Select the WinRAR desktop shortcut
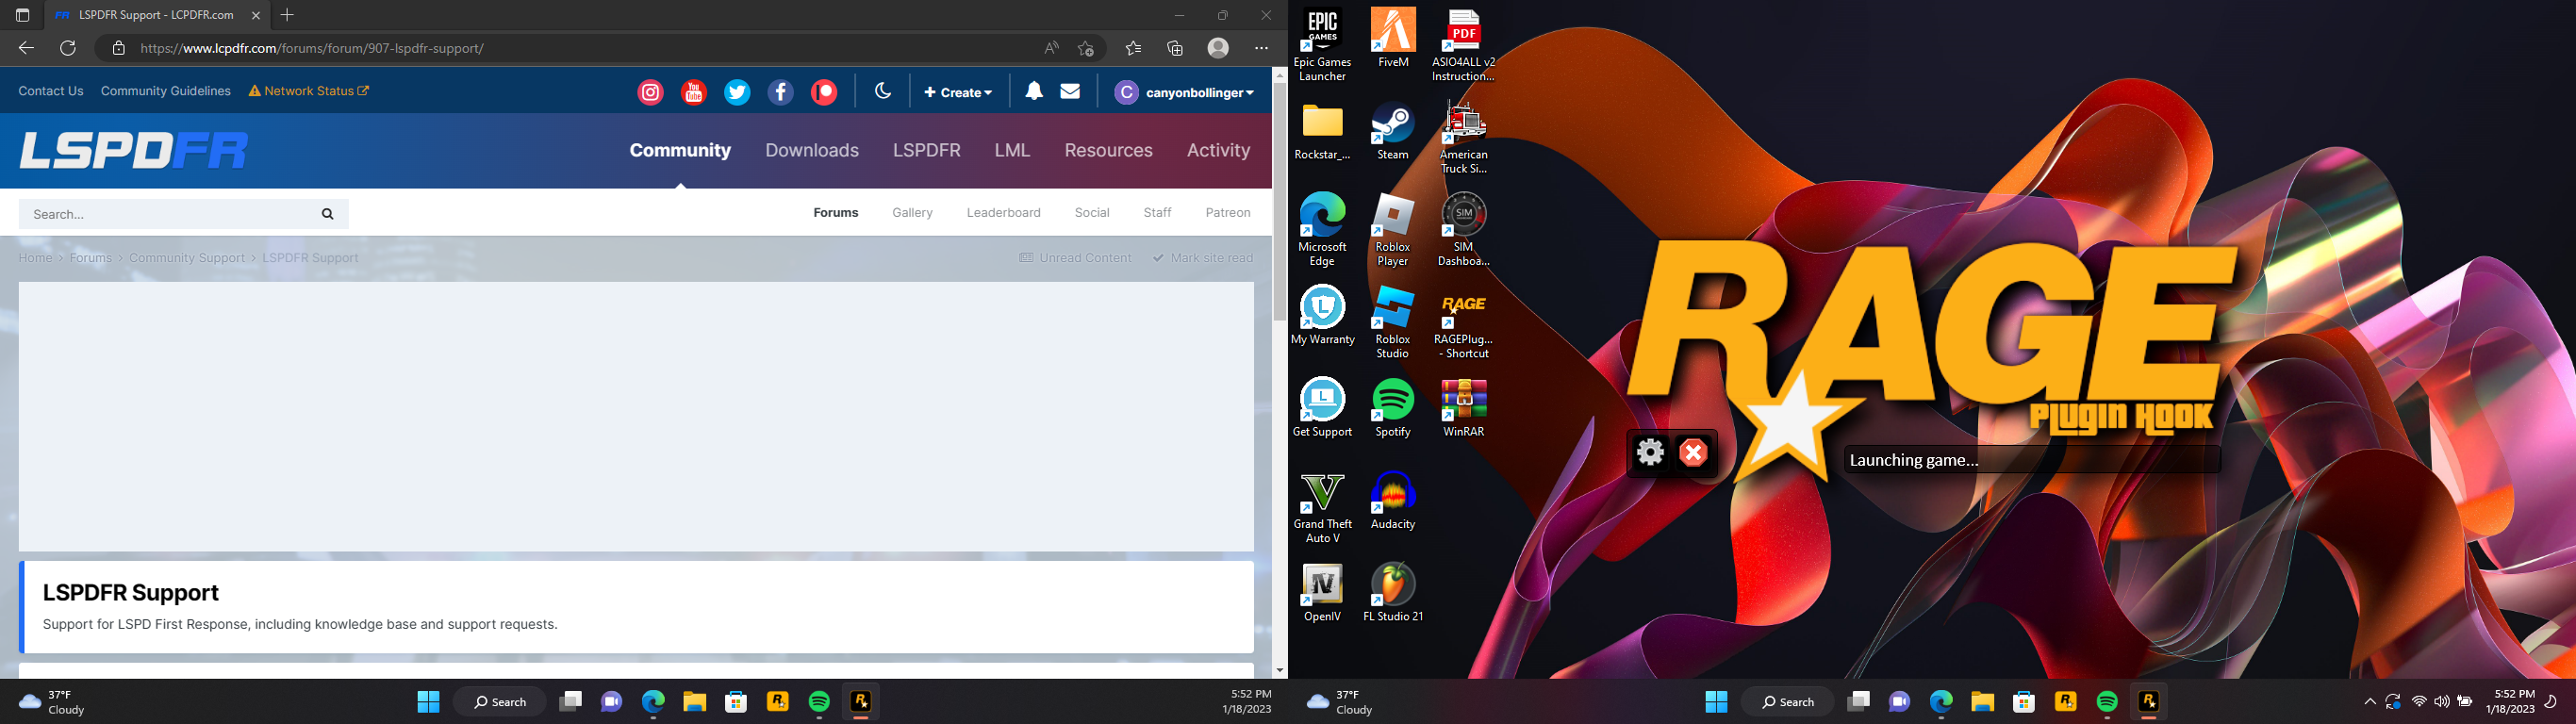 coord(1463,408)
